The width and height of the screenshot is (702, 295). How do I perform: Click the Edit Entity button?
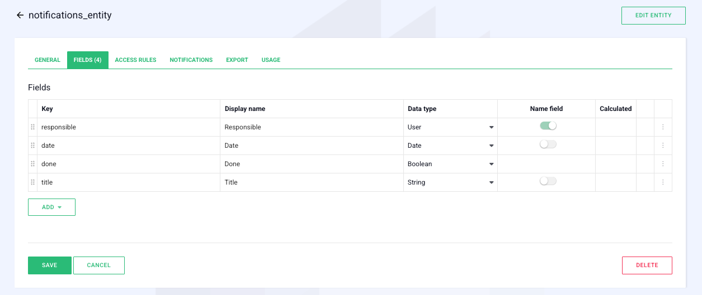point(653,16)
